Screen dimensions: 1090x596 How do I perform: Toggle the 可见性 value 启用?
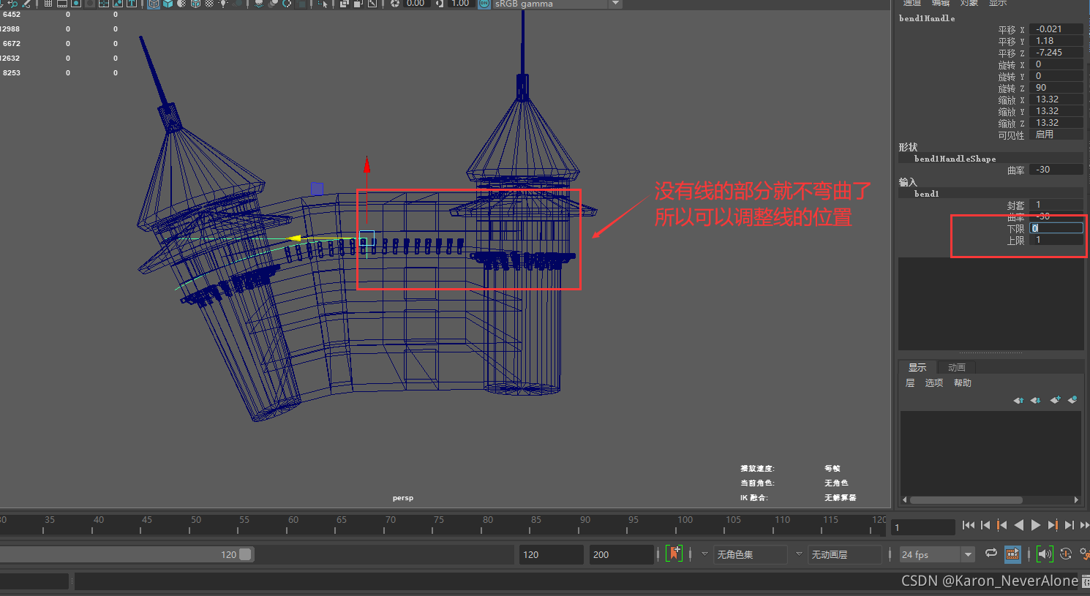point(1056,135)
